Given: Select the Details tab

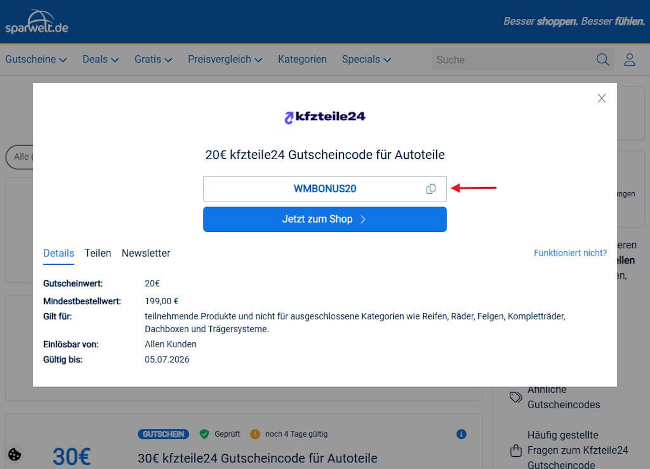Looking at the screenshot, I should pyautogui.click(x=58, y=253).
